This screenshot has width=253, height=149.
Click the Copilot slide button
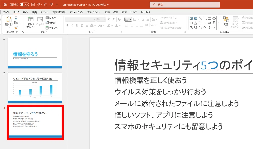(40, 21)
